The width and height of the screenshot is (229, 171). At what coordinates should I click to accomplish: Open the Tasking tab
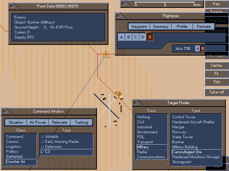(82, 122)
